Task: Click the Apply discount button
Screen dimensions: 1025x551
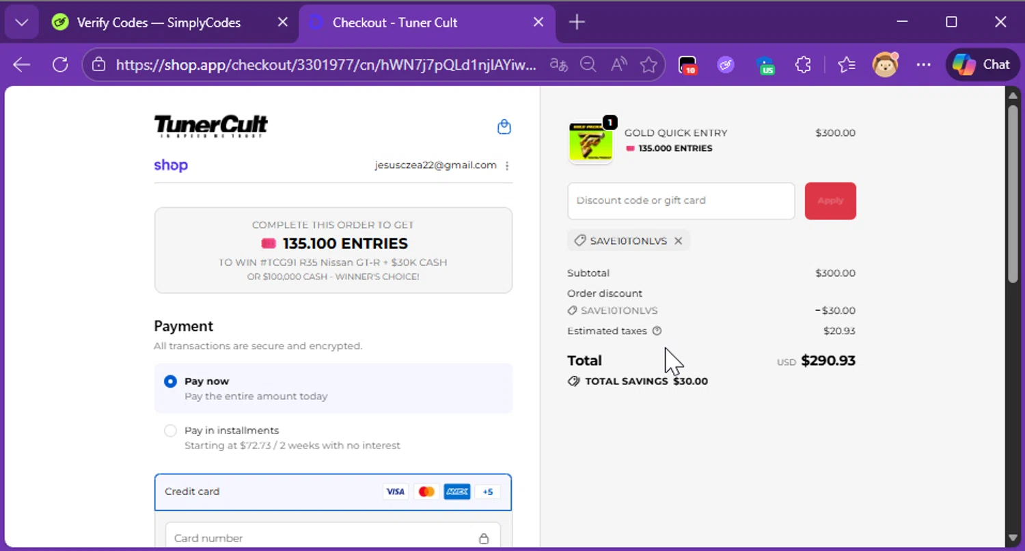Action: coord(830,201)
